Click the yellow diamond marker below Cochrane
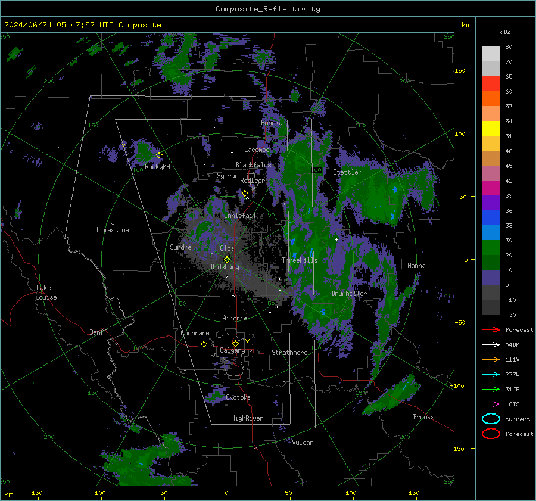 pos(204,344)
